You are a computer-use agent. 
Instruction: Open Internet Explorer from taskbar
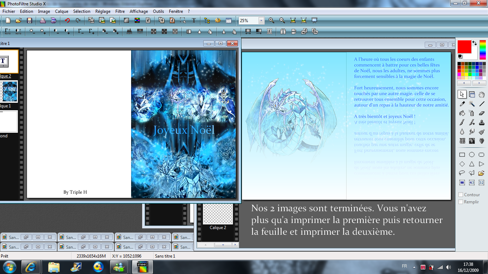pos(30,267)
